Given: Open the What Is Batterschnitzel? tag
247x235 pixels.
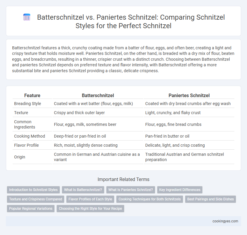Looking at the screenshot, I should point(83,190).
